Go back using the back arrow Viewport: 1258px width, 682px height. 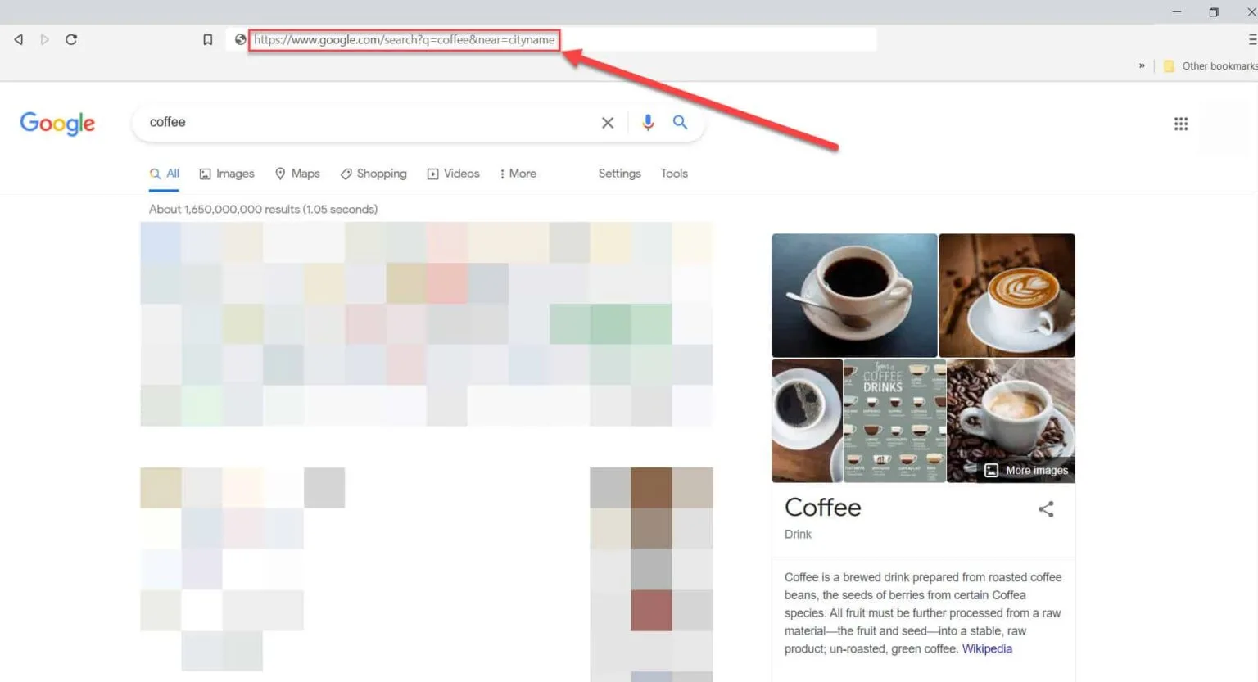18,38
